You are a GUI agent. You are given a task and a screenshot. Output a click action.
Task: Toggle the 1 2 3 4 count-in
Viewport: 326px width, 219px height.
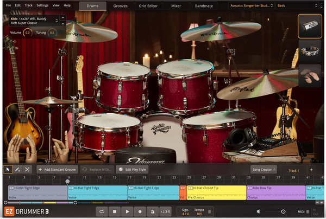[x=165, y=211]
